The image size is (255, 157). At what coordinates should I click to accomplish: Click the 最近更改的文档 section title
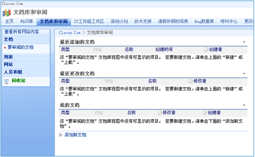[x=77, y=74]
